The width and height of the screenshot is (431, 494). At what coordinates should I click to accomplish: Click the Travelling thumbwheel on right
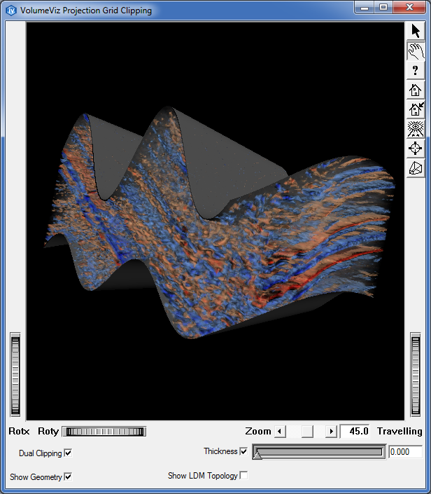pyautogui.click(x=416, y=376)
